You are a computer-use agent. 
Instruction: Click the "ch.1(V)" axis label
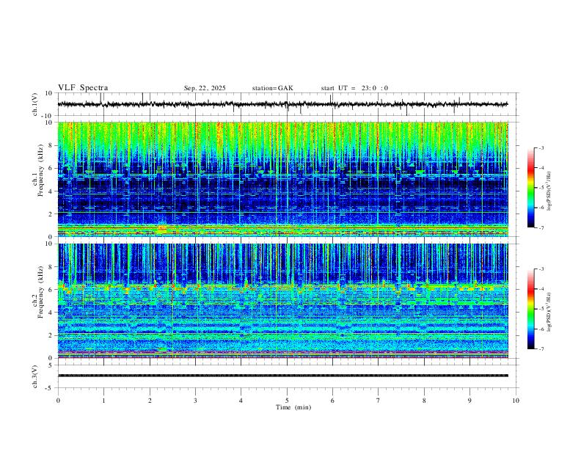coord(34,104)
